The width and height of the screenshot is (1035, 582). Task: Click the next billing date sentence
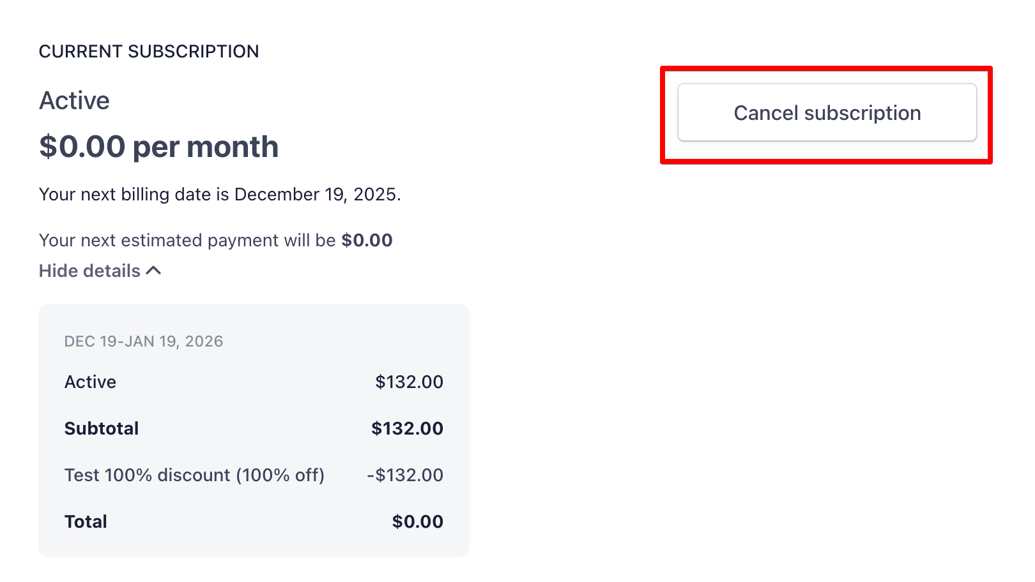(219, 195)
